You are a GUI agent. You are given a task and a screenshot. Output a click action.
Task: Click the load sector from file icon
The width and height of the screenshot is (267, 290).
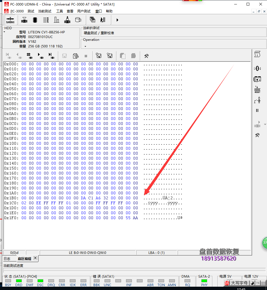point(99,56)
